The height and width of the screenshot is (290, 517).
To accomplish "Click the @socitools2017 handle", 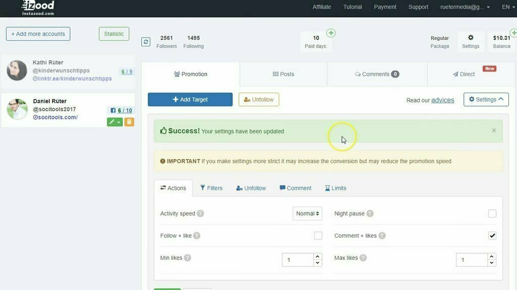I will 55,109.
